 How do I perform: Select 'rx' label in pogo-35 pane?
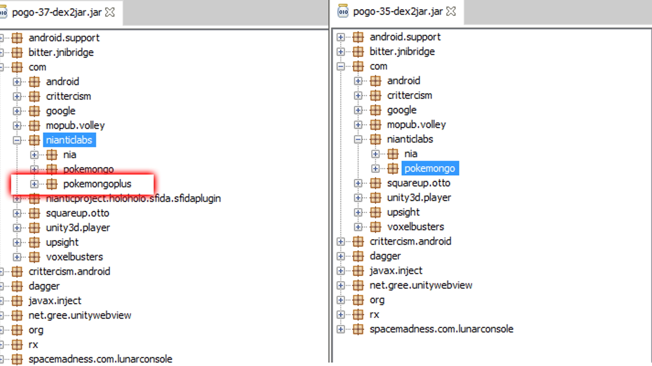coord(374,315)
